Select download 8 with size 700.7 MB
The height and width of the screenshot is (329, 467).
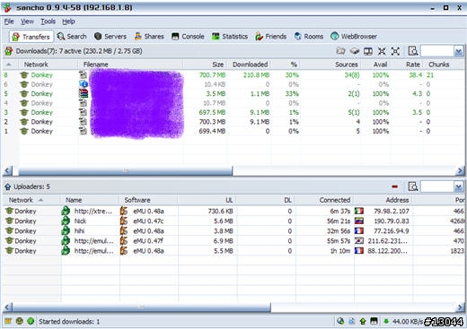pyautogui.click(x=233, y=75)
